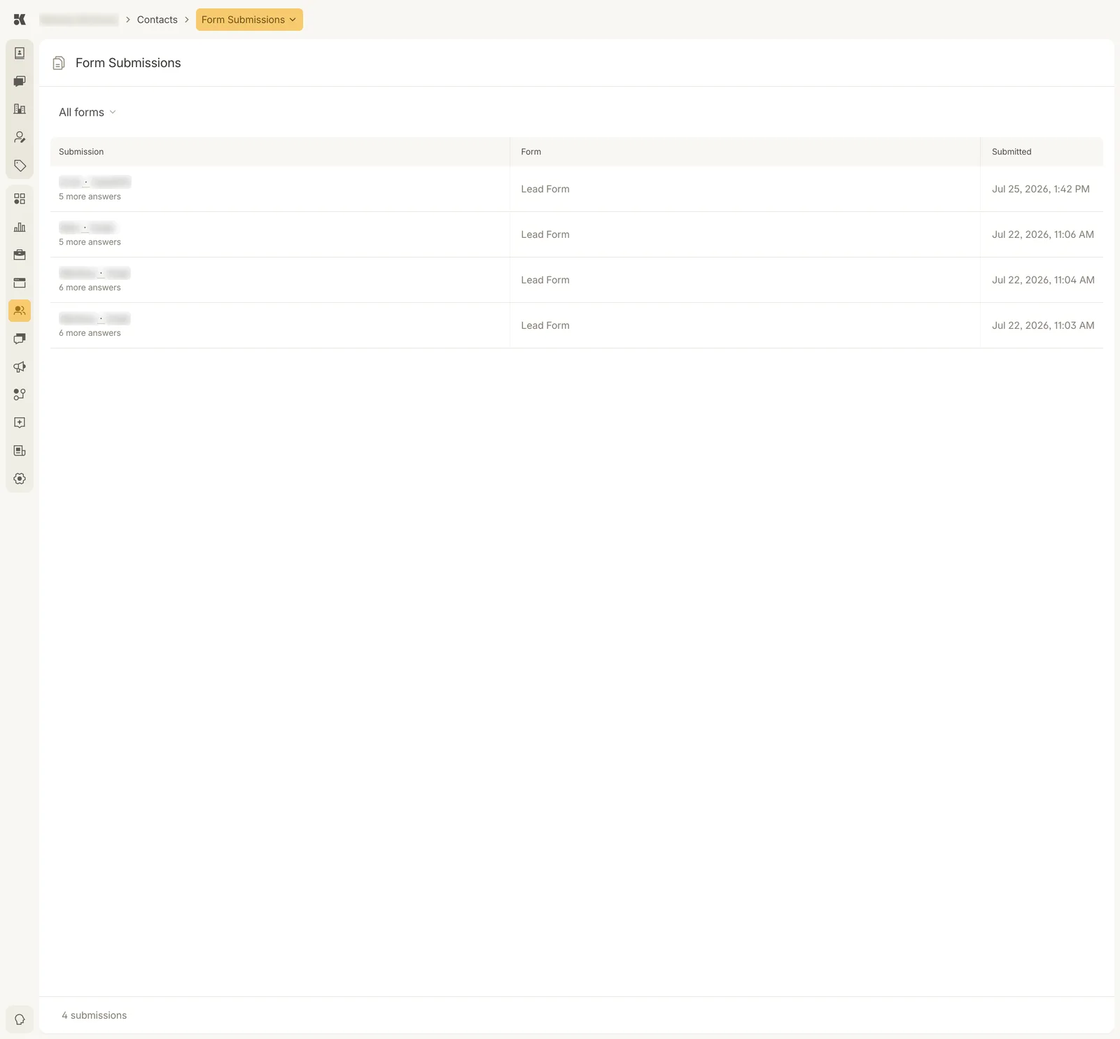This screenshot has width=1120, height=1039.
Task: Open the workflow branch nodes icon
Action: coord(20,395)
